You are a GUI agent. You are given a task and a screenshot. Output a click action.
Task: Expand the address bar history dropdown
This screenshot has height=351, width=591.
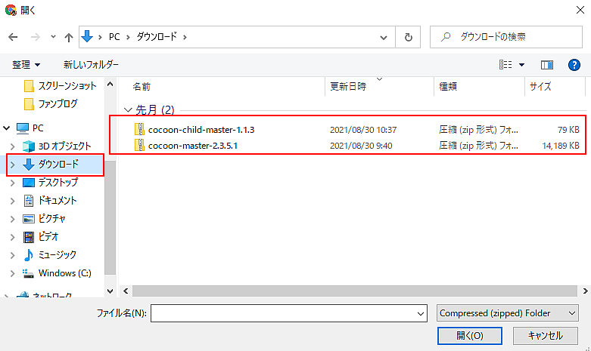point(384,37)
